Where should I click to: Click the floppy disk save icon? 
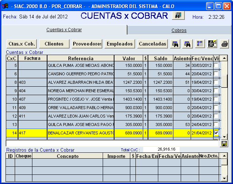[224, 144]
